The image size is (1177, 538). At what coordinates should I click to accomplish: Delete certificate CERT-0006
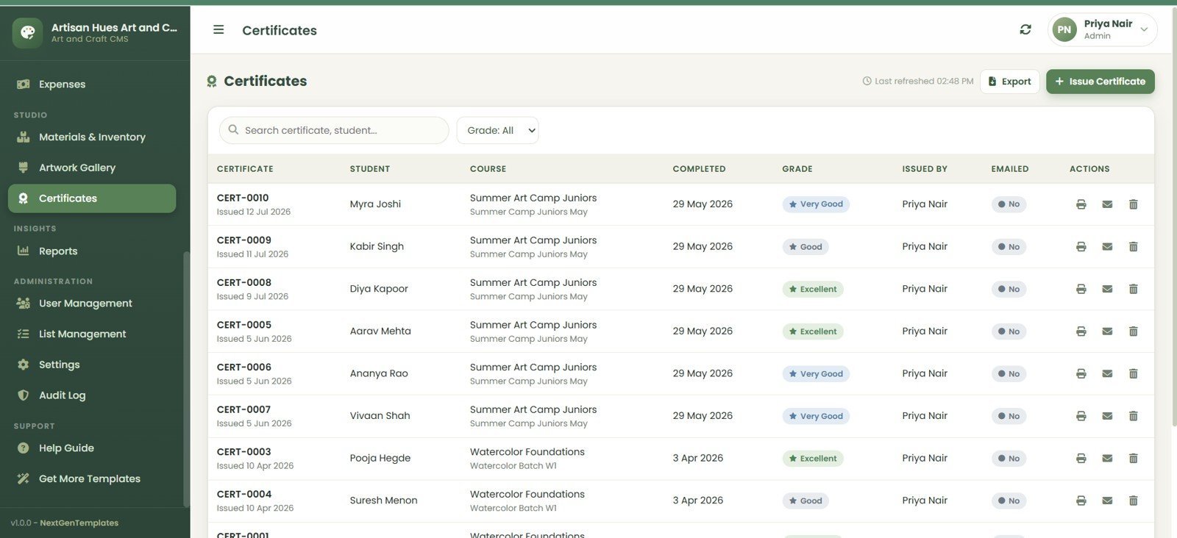point(1133,373)
